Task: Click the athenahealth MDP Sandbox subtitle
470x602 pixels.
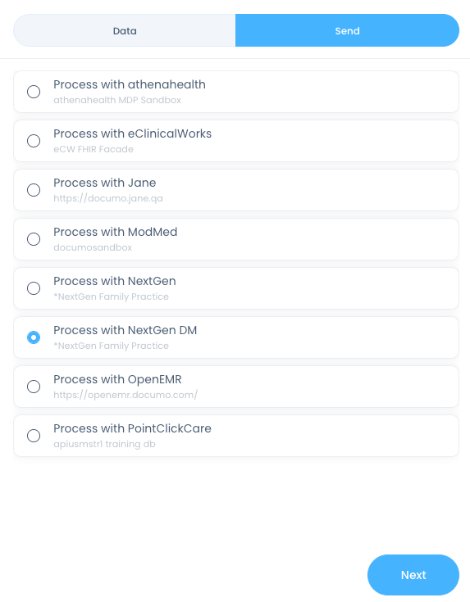Action: pos(117,100)
